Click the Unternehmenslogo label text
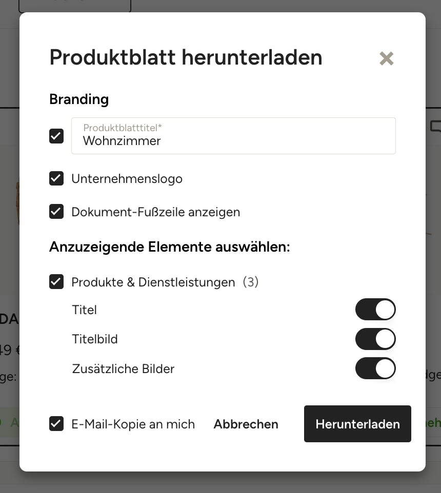The image size is (441, 493). pyautogui.click(x=127, y=179)
